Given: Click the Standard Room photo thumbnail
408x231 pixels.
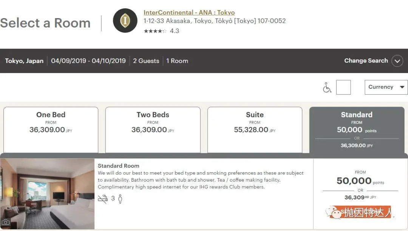Looking at the screenshot, I should tap(47, 193).
